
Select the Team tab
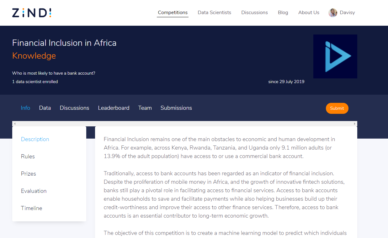pyautogui.click(x=145, y=108)
